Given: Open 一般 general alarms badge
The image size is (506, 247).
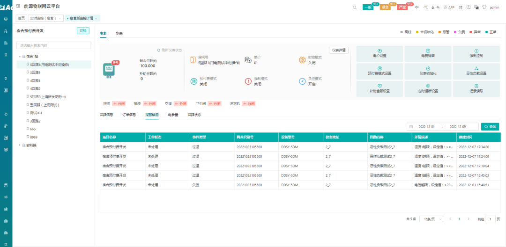Looking at the screenshot, I should pyautogui.click(x=368, y=7).
